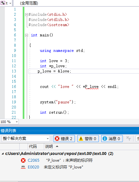Image resolution: width=139 pixels, height=182 pixels.
Task: Click on #include<stdio.h> line
Action: pyautogui.click(x=48, y=14)
